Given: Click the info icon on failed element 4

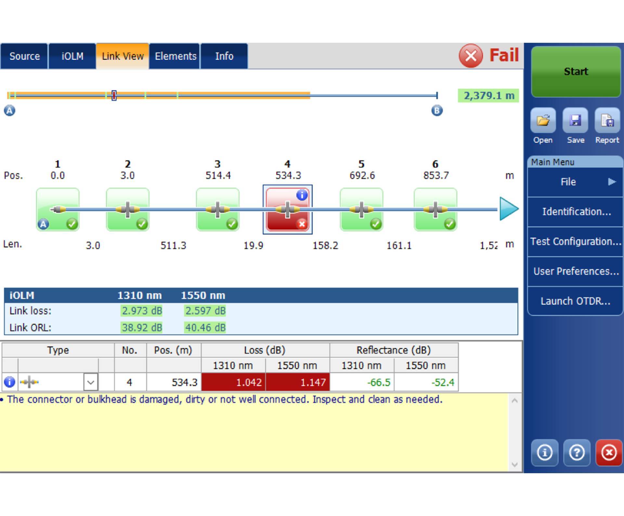Looking at the screenshot, I should [302, 195].
